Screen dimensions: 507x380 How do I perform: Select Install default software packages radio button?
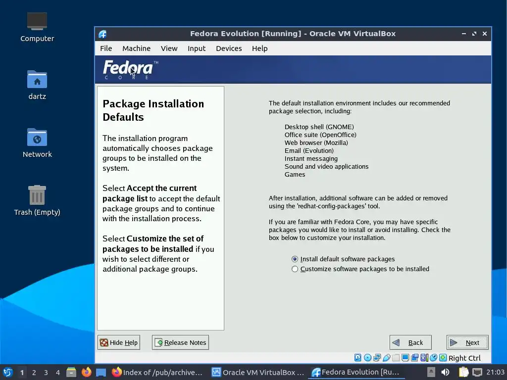click(x=295, y=259)
